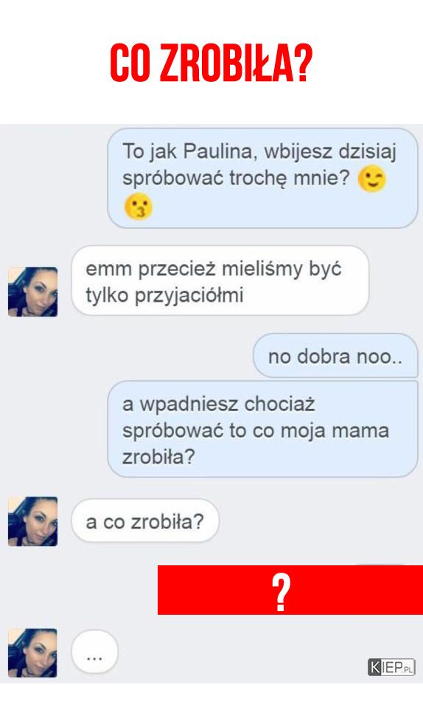Select 'emm przecież mieliśmy być' message bubble
The width and height of the screenshot is (423, 707).
pos(220,280)
